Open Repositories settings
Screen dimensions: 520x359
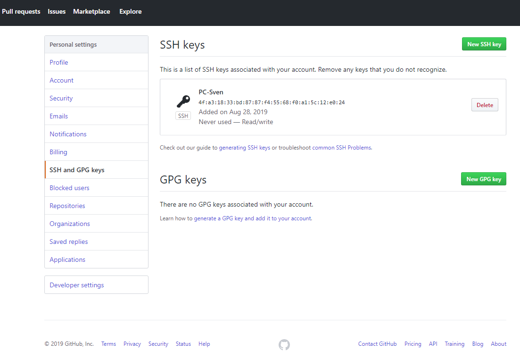[x=97, y=206]
